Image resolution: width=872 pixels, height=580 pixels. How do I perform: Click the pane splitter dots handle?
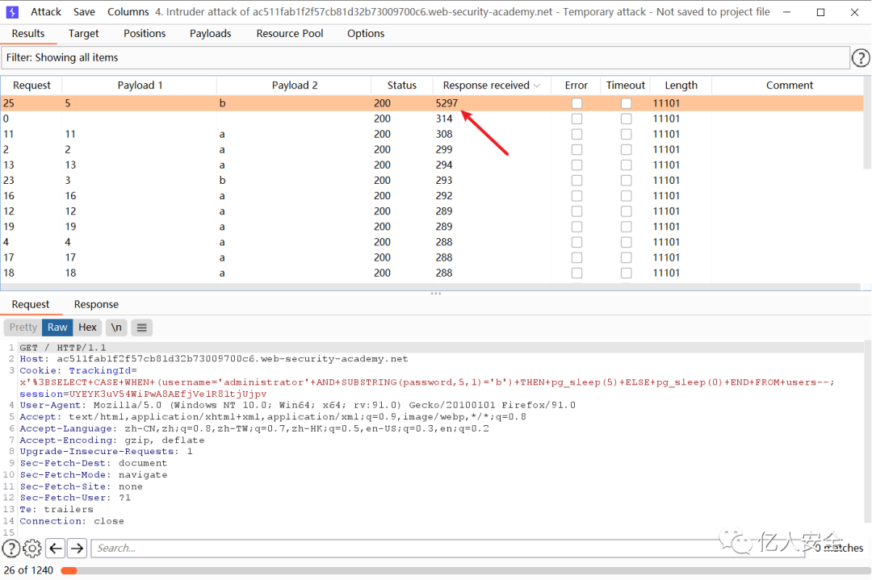point(435,294)
